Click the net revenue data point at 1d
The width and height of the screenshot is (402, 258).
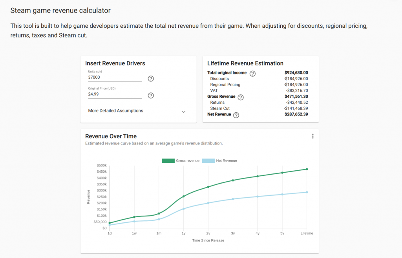click(110, 225)
